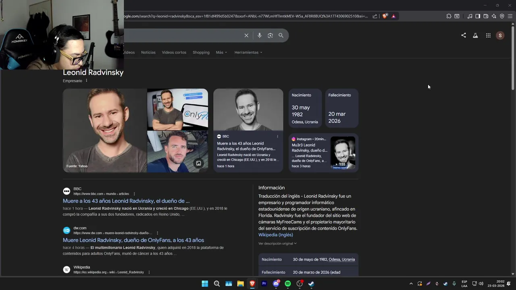Switch ESP LAA keyboard language
Screen dimensions: 516x290
pyautogui.click(x=464, y=284)
